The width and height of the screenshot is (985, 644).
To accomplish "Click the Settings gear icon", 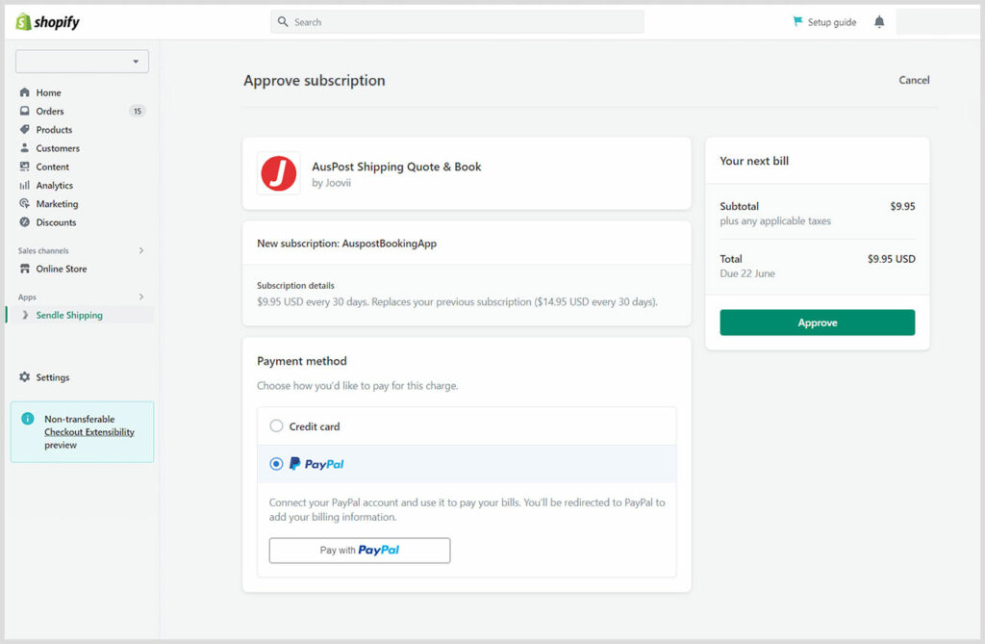I will [24, 376].
